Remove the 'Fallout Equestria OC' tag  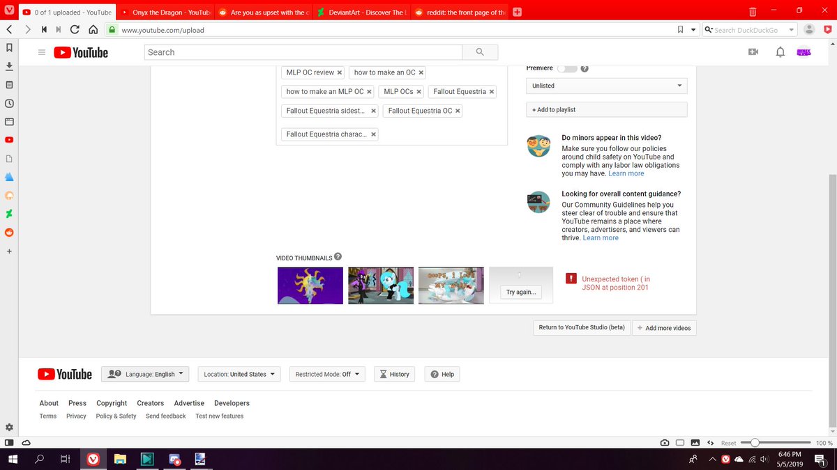click(458, 111)
